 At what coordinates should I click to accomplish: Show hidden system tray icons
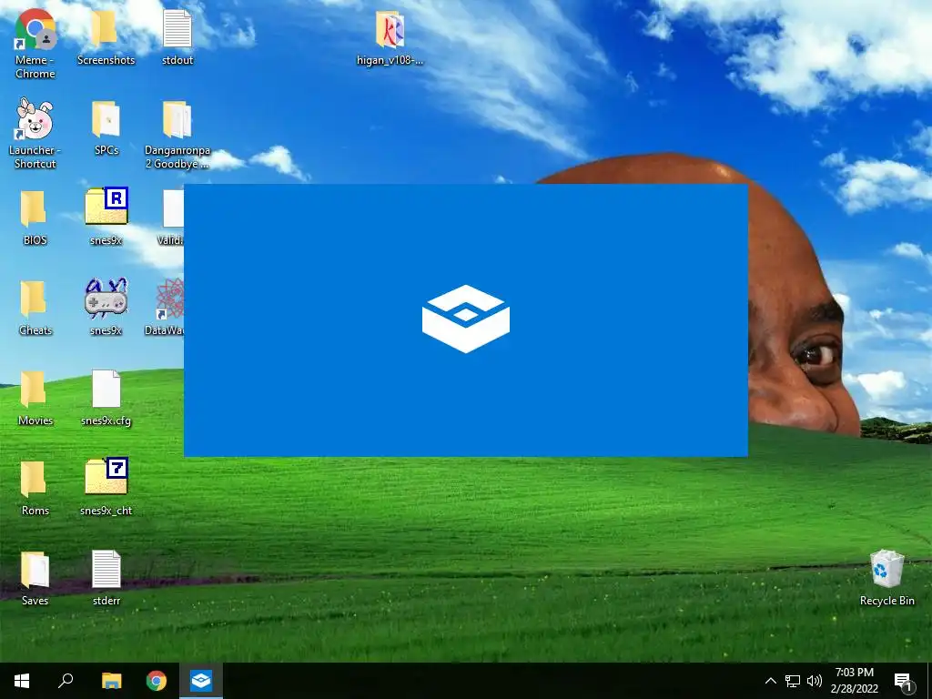click(x=770, y=681)
